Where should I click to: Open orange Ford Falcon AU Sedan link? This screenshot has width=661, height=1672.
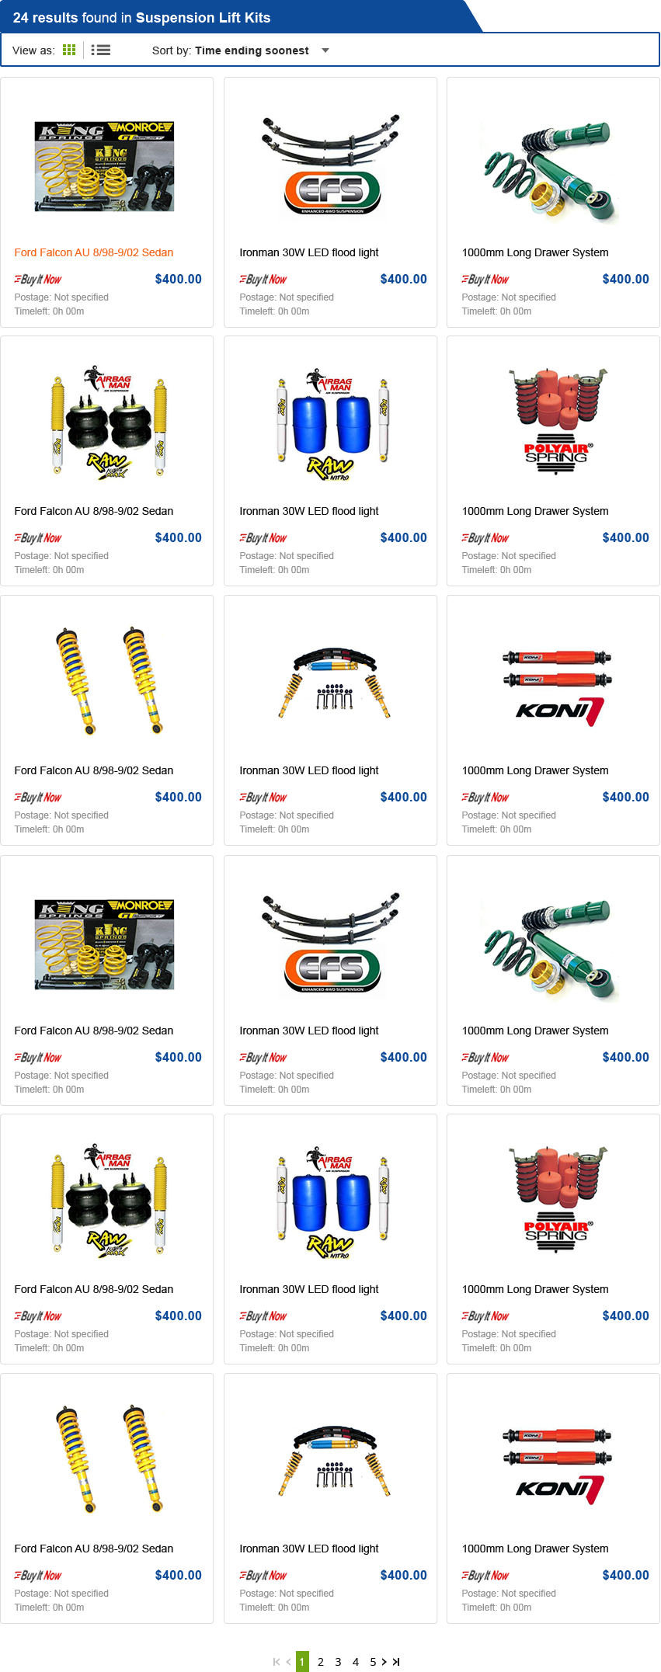[x=94, y=252]
